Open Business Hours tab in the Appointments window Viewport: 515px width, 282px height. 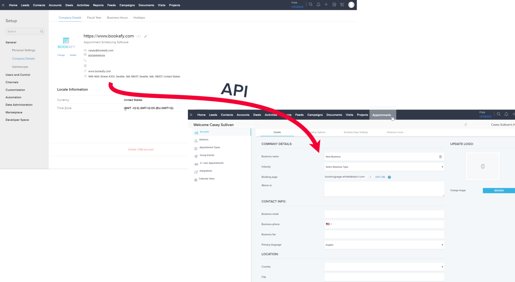pos(395,132)
